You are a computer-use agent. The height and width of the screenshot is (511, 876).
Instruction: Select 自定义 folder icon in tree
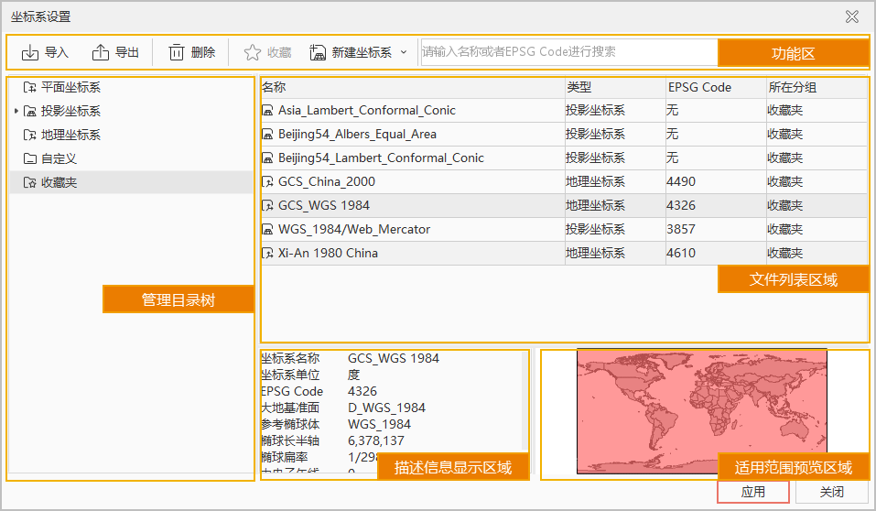click(x=29, y=158)
